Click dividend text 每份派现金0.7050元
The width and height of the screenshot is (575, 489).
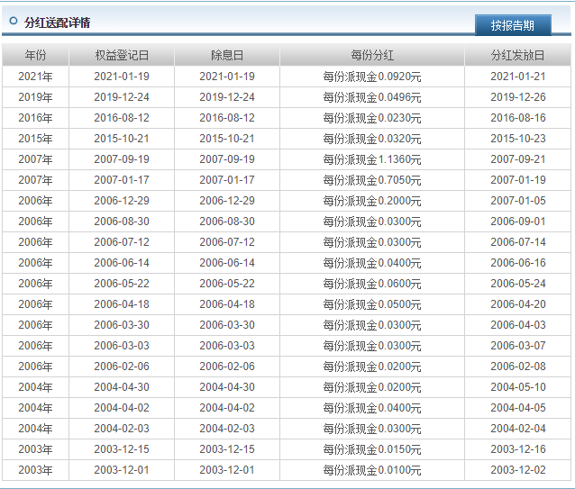pyautogui.click(x=372, y=180)
